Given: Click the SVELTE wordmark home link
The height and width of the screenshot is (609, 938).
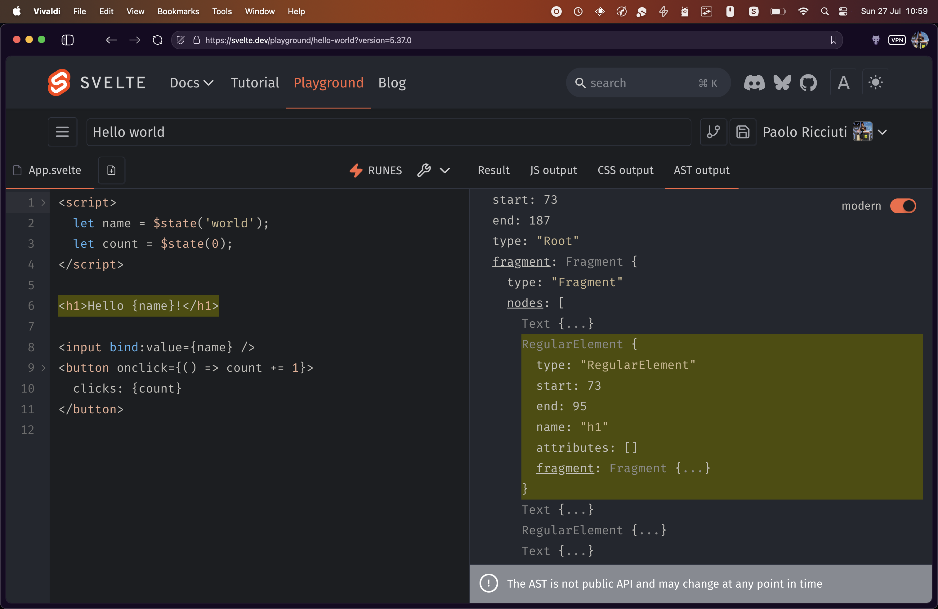Looking at the screenshot, I should coord(113,83).
